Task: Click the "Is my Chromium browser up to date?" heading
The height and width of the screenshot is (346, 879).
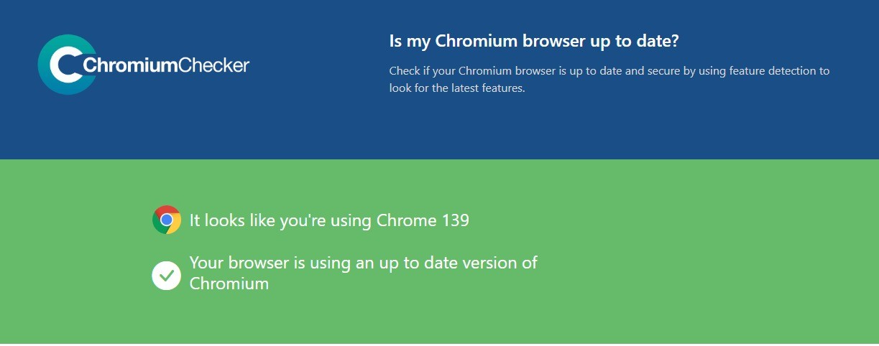Action: pyautogui.click(x=533, y=42)
